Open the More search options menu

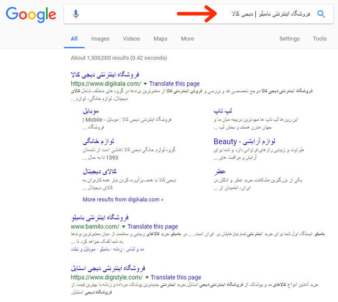pyautogui.click(x=187, y=39)
